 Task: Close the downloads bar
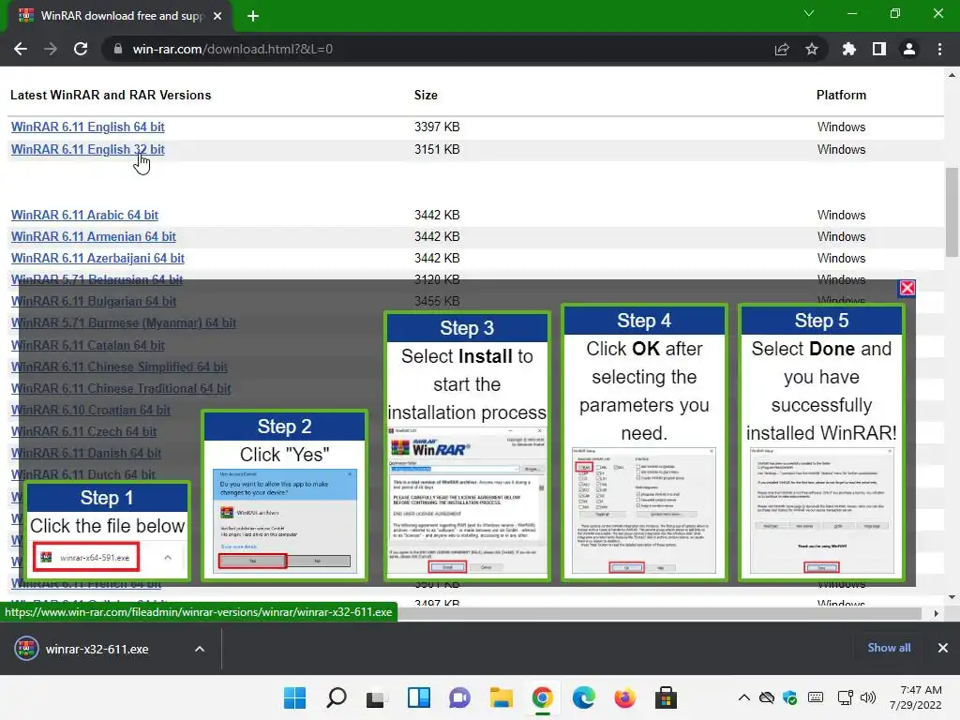pyautogui.click(x=943, y=648)
